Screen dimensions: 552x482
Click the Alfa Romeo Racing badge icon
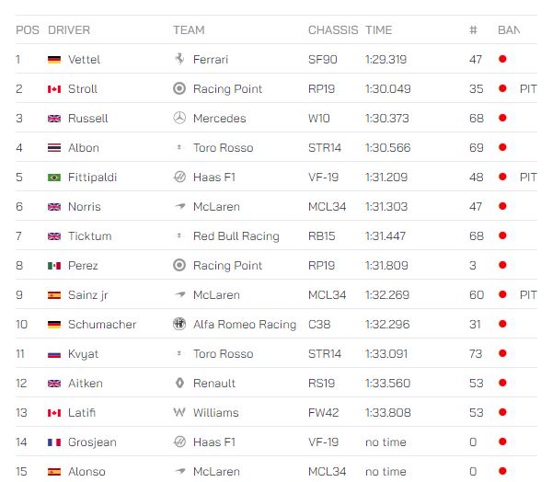point(179,324)
